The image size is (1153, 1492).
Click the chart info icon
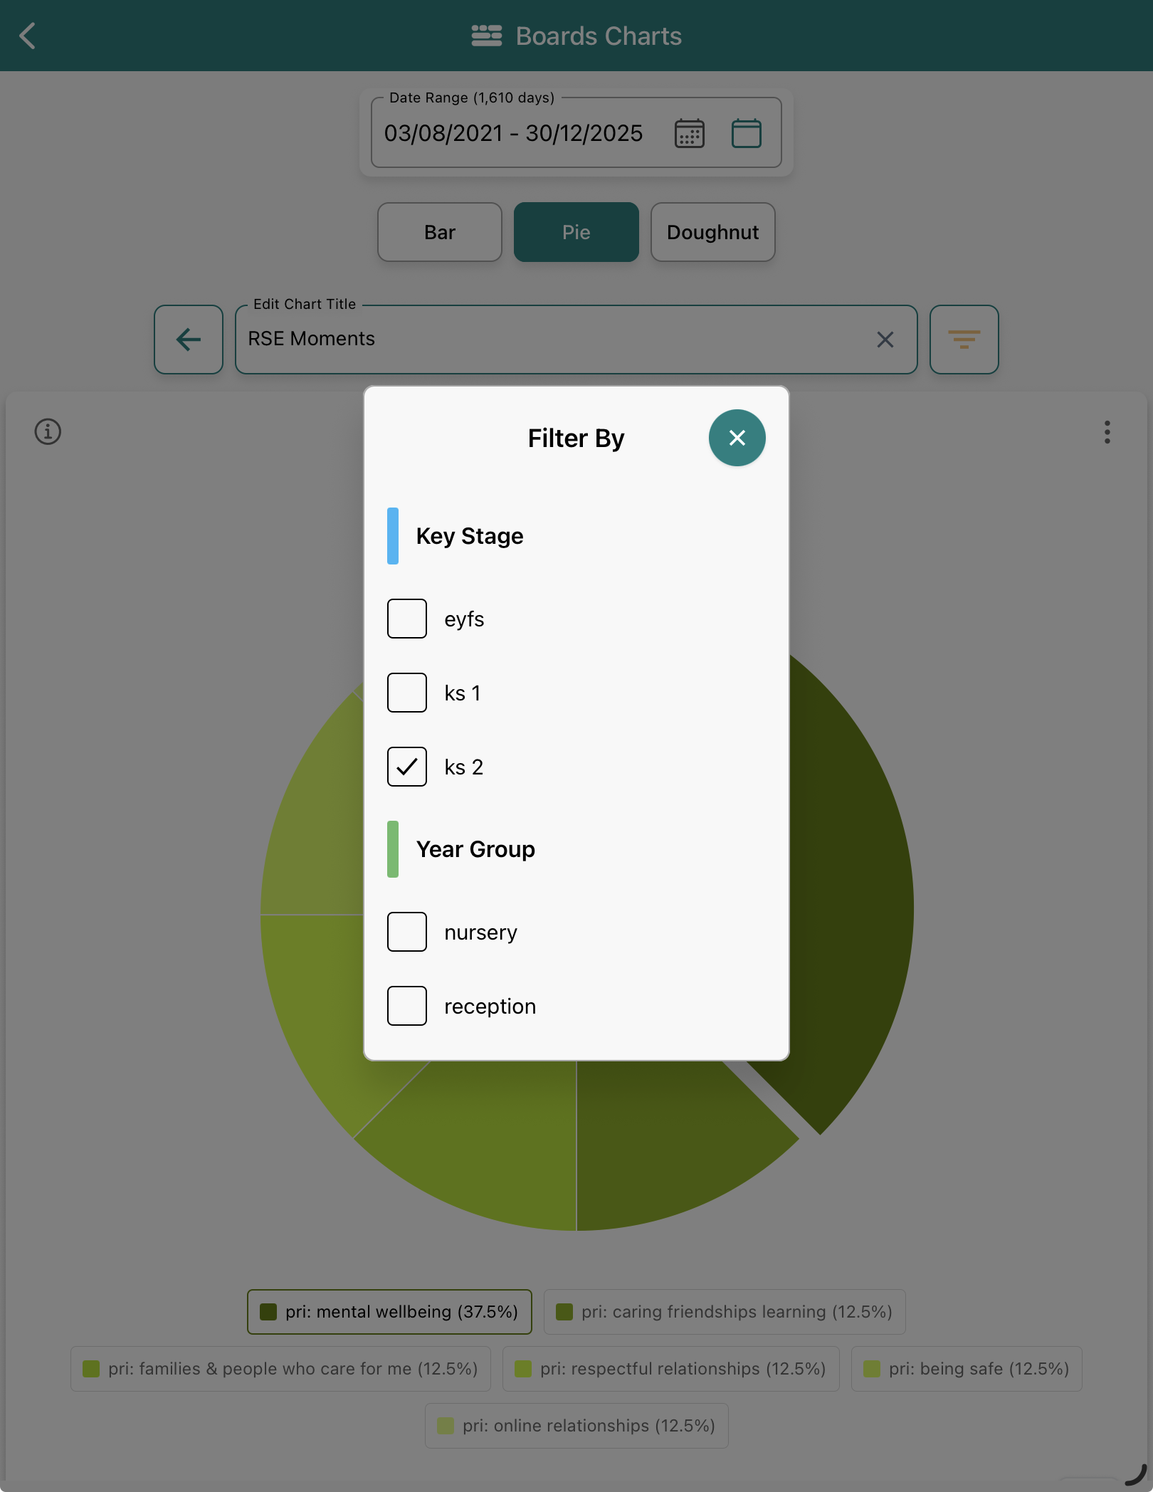coord(47,432)
